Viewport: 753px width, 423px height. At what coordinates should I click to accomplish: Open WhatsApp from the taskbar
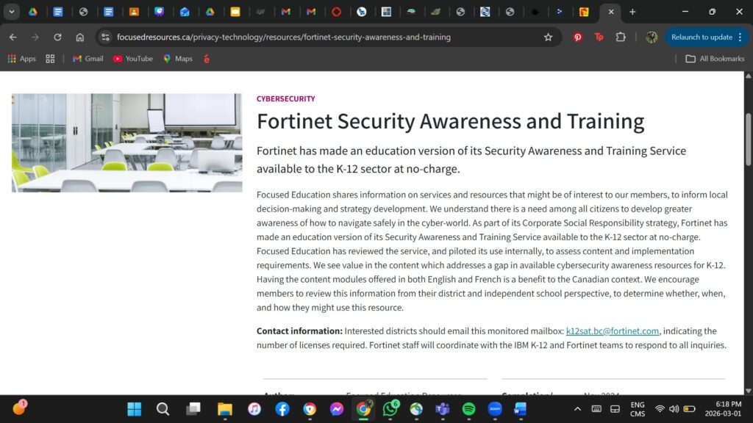(390, 409)
